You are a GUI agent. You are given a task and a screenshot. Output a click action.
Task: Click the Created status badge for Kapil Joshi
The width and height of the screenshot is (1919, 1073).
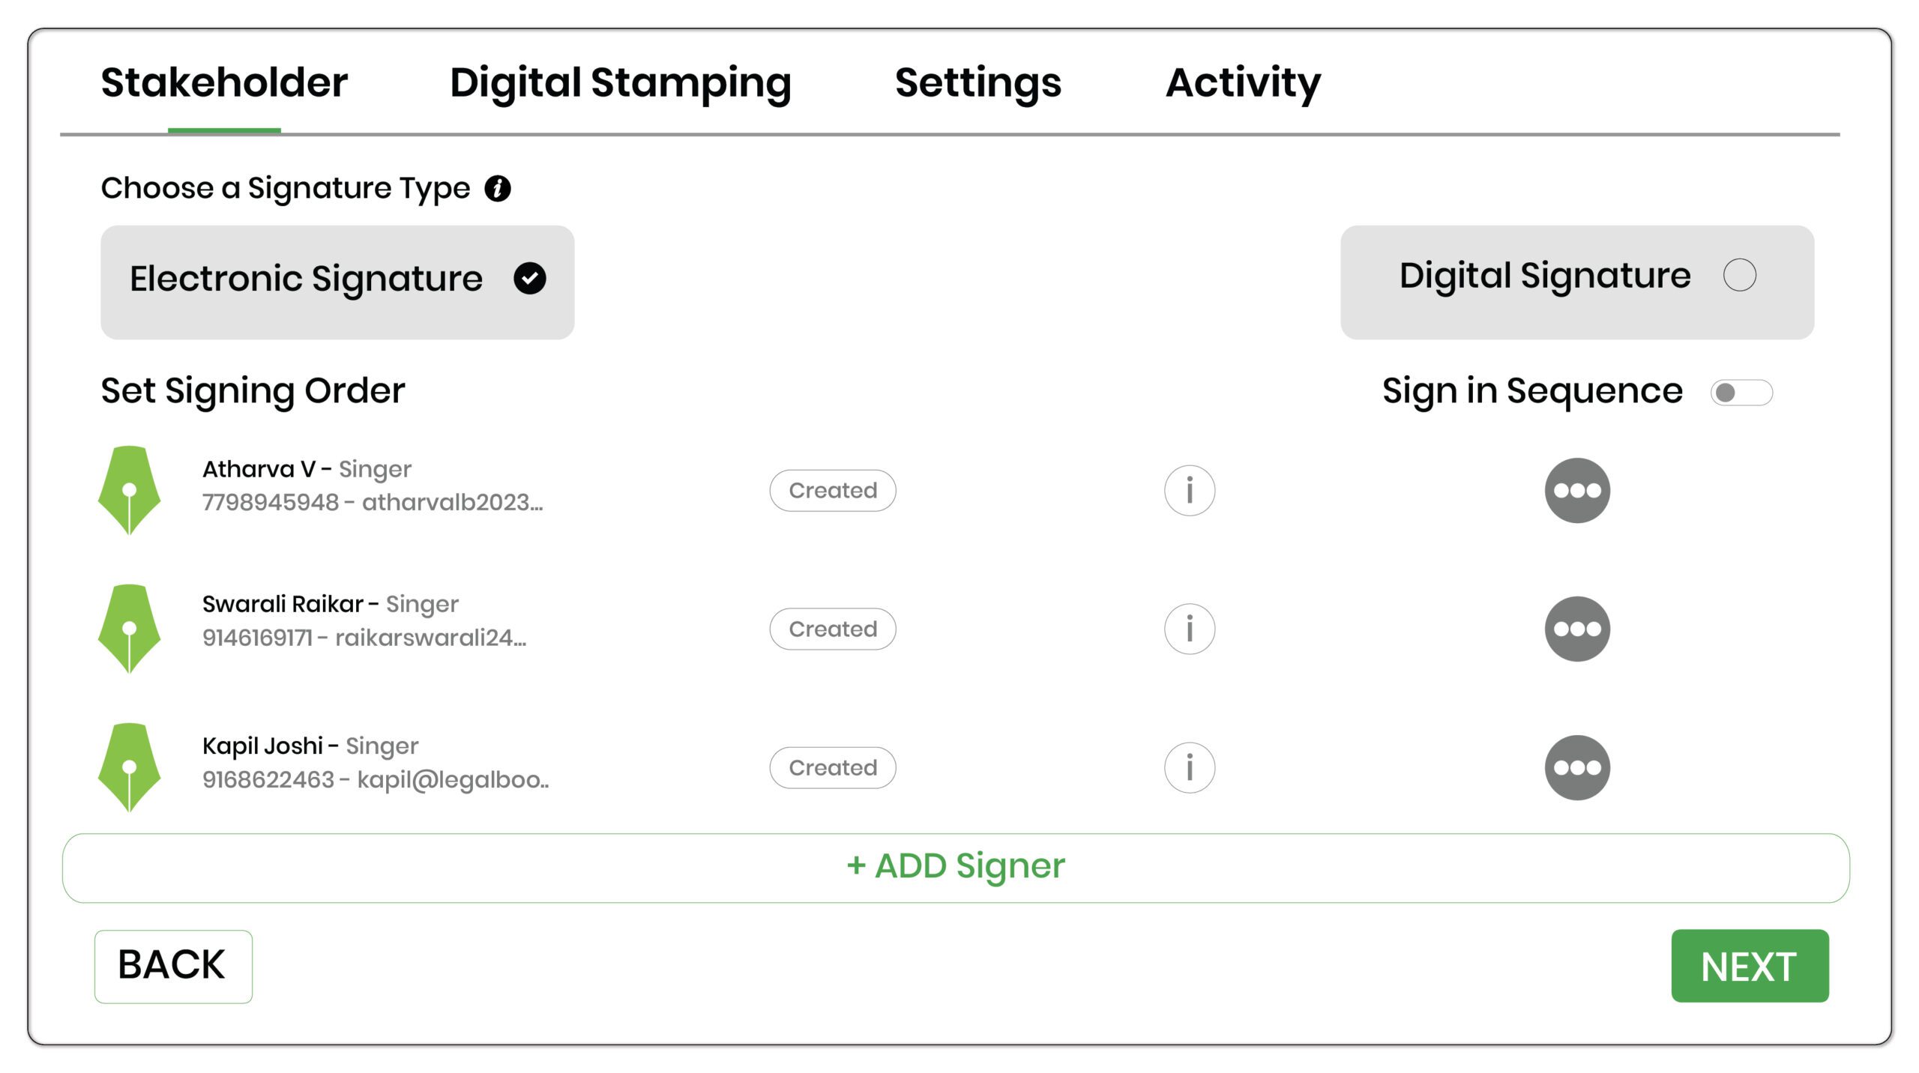(x=832, y=767)
